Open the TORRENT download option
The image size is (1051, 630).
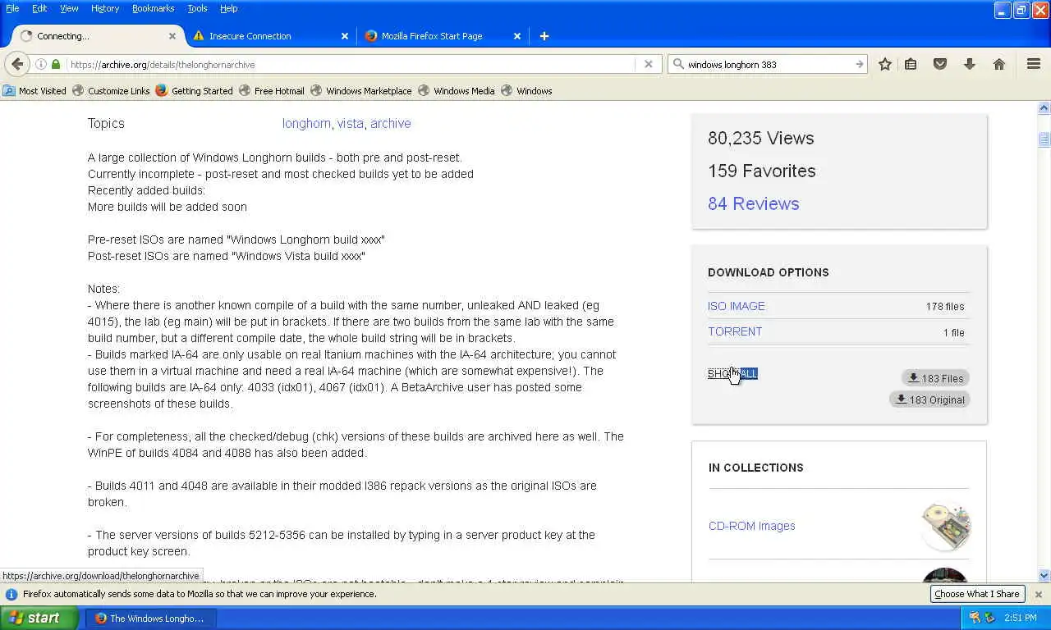click(x=735, y=331)
